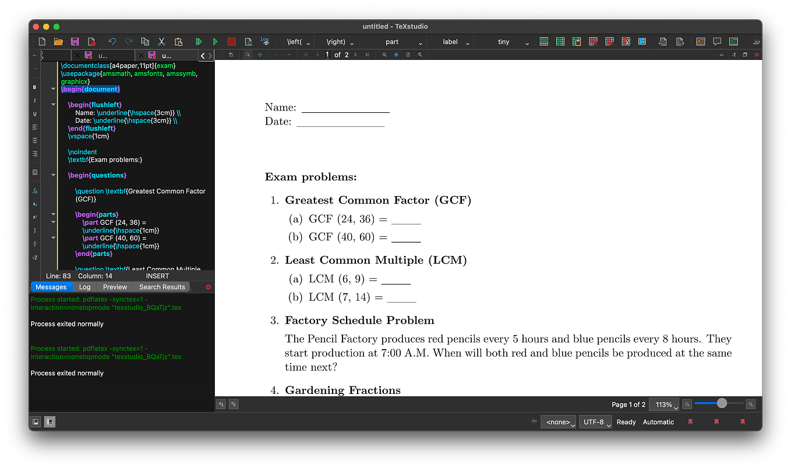Screen dimensions: 791x469
Task: Click the <none> dictionary selector
Action: [x=558, y=421]
